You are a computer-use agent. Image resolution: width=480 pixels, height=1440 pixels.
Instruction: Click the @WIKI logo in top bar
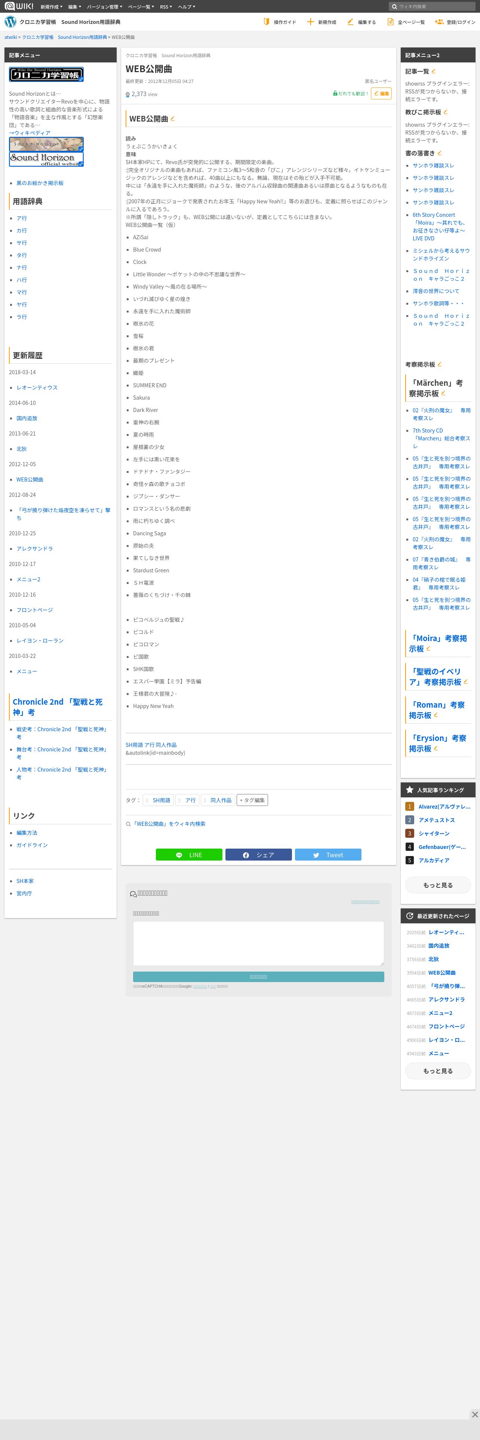coord(19,6)
